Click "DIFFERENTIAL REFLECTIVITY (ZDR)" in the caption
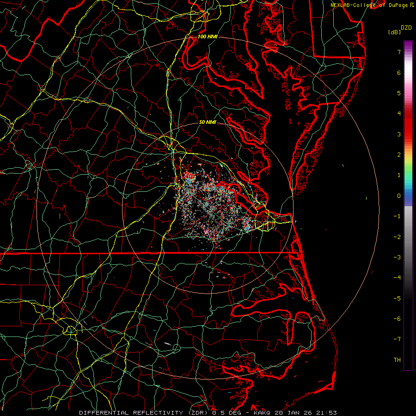Image resolution: width=416 pixels, height=416 pixels. 144,413
